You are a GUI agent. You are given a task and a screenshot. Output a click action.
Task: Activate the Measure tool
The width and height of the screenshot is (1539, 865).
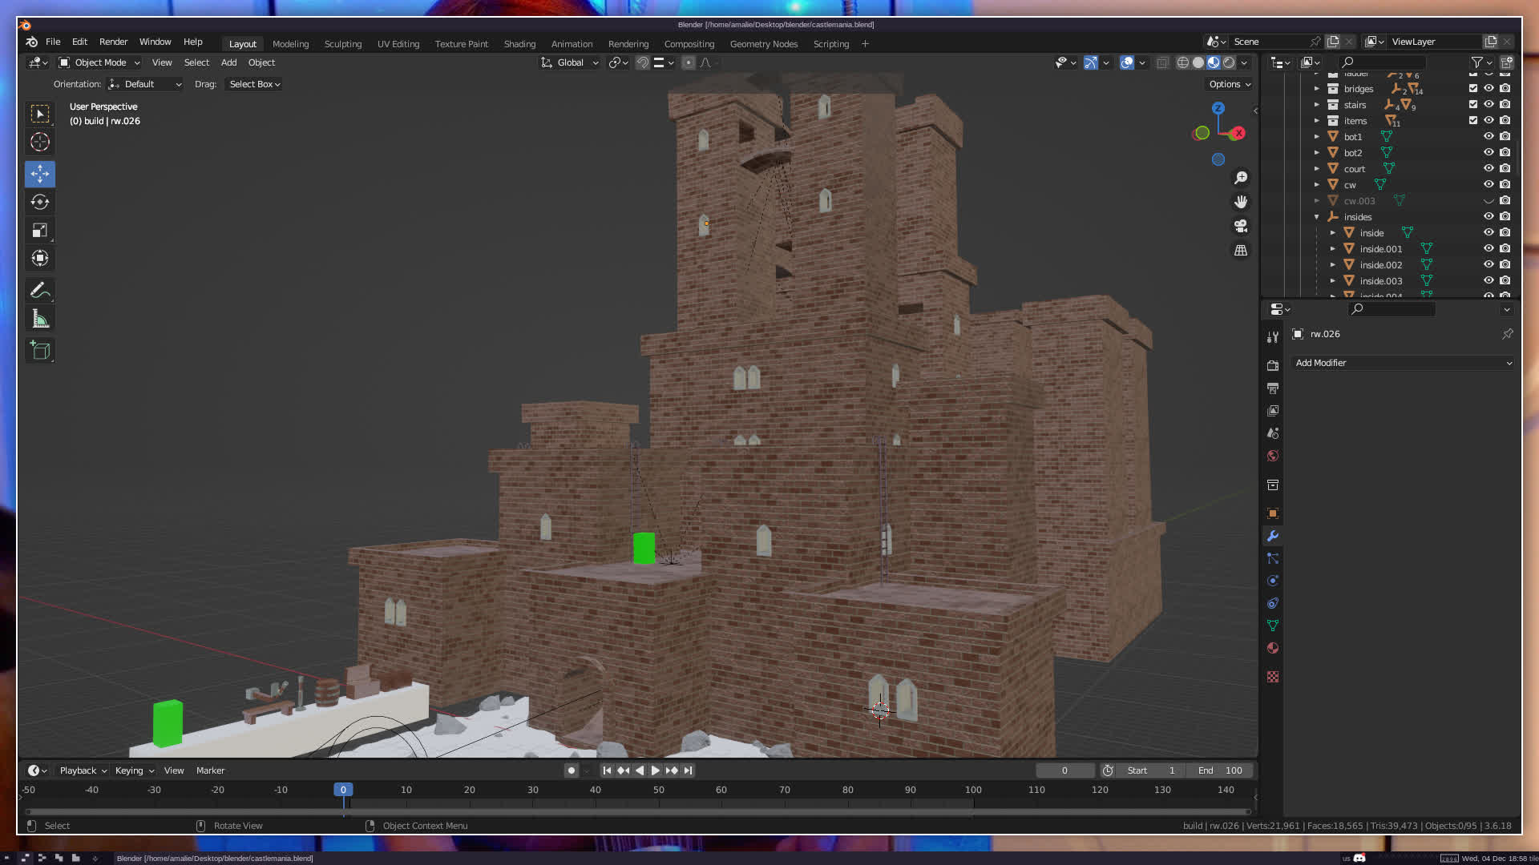point(40,320)
